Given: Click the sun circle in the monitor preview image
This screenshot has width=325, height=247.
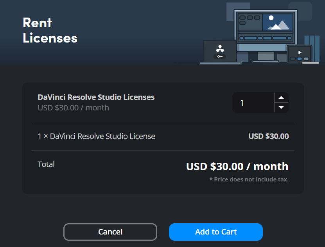Looking at the screenshot, I should click(x=271, y=18).
